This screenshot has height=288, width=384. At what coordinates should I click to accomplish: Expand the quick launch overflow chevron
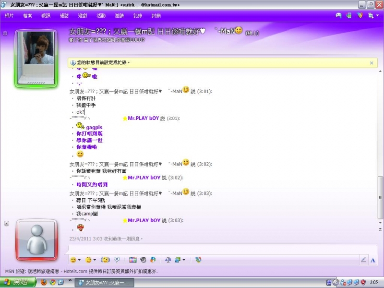click(70, 280)
